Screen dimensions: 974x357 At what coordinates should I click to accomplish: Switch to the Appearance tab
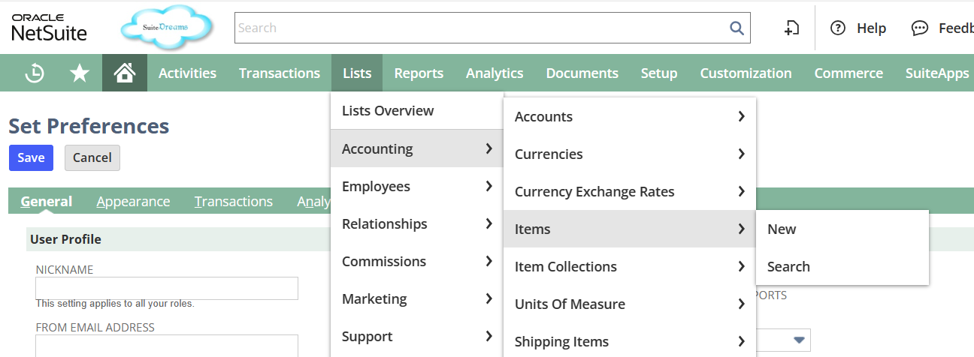[133, 201]
